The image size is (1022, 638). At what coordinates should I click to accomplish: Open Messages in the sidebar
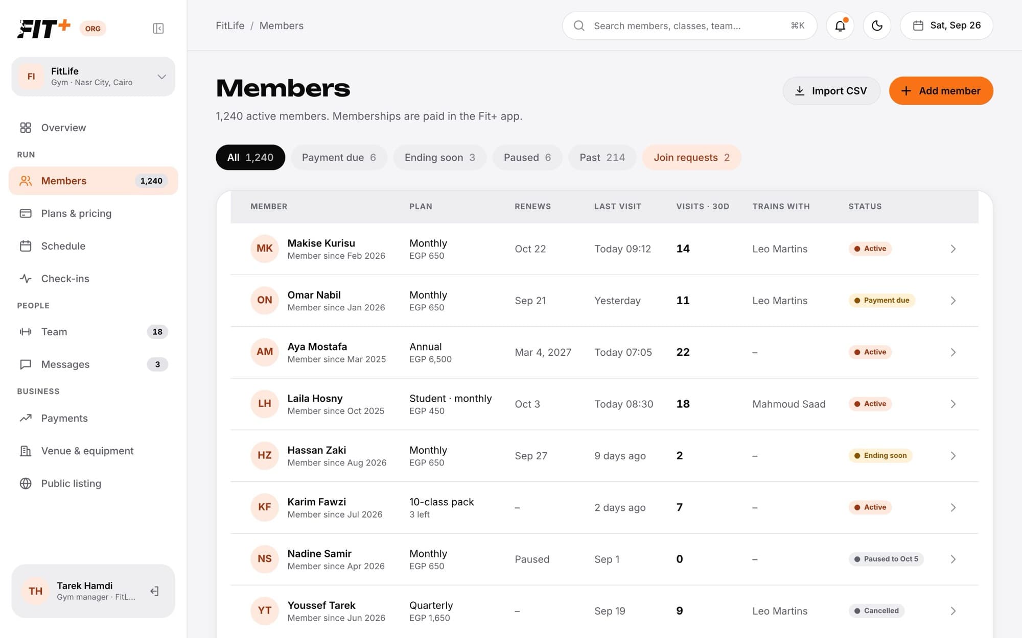[93, 364]
